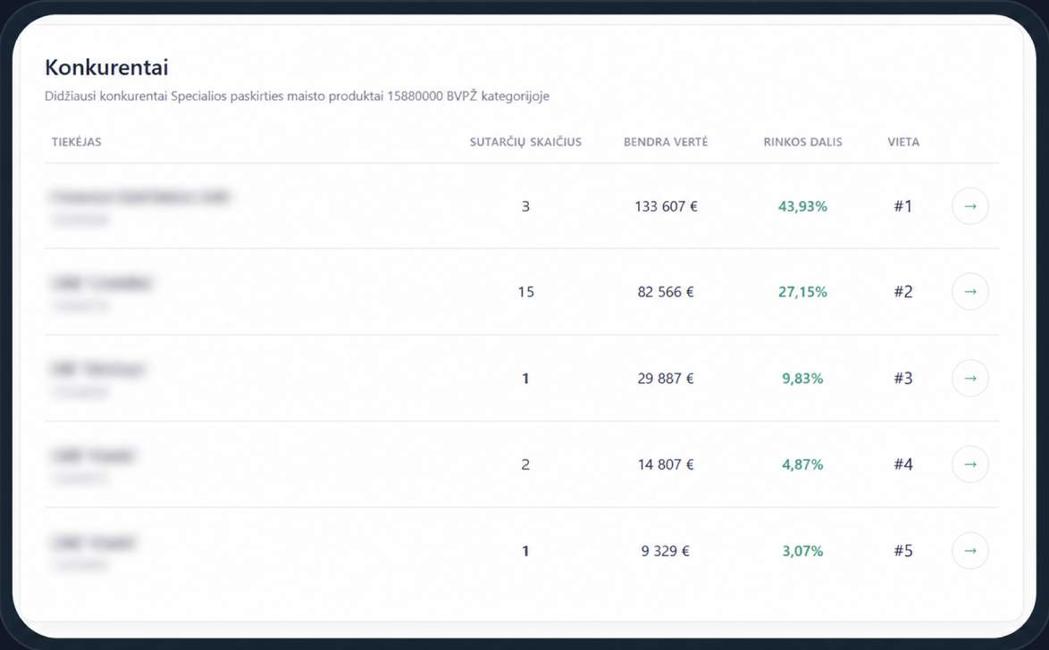Click the #3 rank cell
Screen dimensions: 1049x650
tap(903, 379)
